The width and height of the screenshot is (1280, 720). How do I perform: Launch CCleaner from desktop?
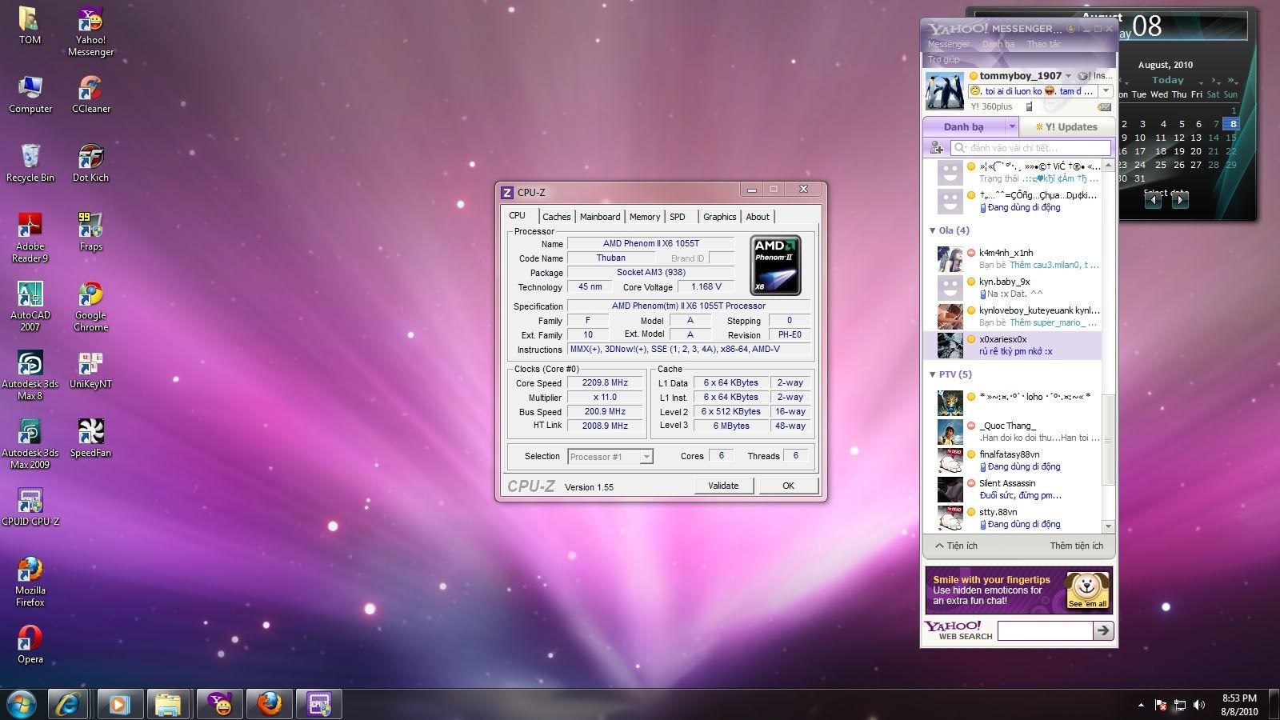91,94
